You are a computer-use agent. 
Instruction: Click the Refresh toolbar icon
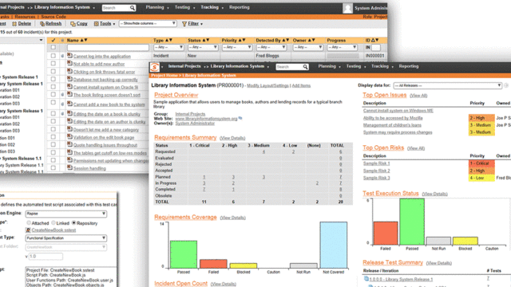42,24
